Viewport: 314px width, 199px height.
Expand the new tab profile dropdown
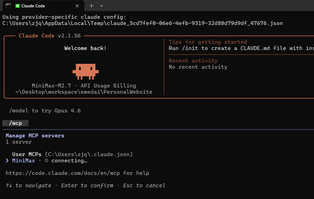click(x=101, y=6)
